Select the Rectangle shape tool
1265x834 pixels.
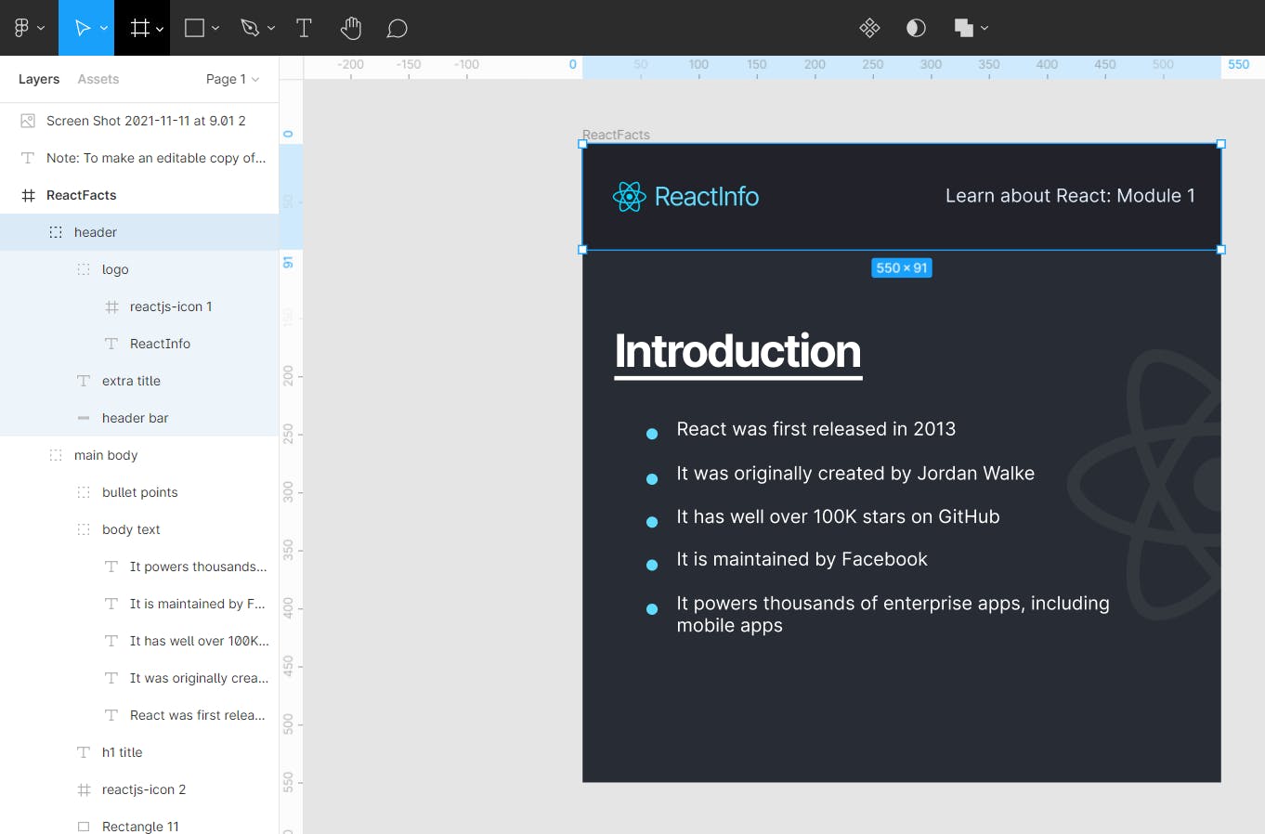pos(194,28)
